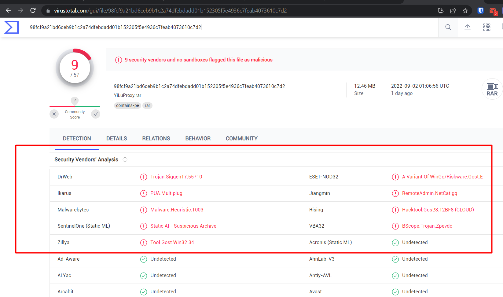The height and width of the screenshot is (297, 503).
Task: Click the 2022-09-02 01:06:56 UTC timestamp
Action: pyautogui.click(x=420, y=86)
